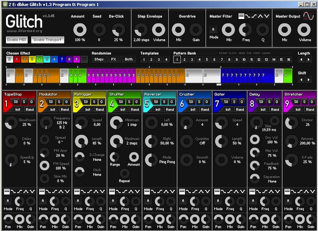Toggle Gater filter Mode A button
This screenshot has width=318, height=231.
(218, 201)
